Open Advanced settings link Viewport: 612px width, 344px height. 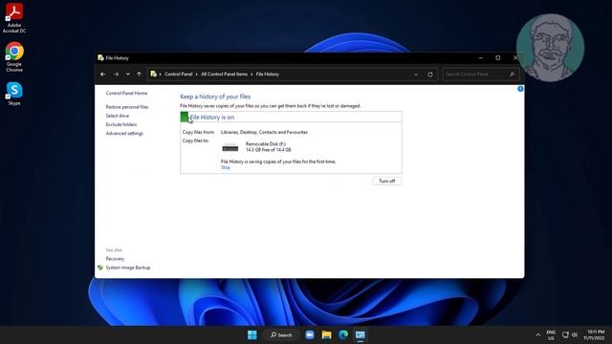(x=124, y=134)
